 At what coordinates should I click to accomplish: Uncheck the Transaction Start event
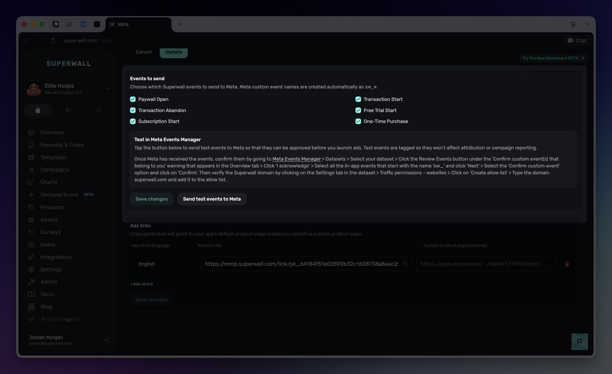358,99
